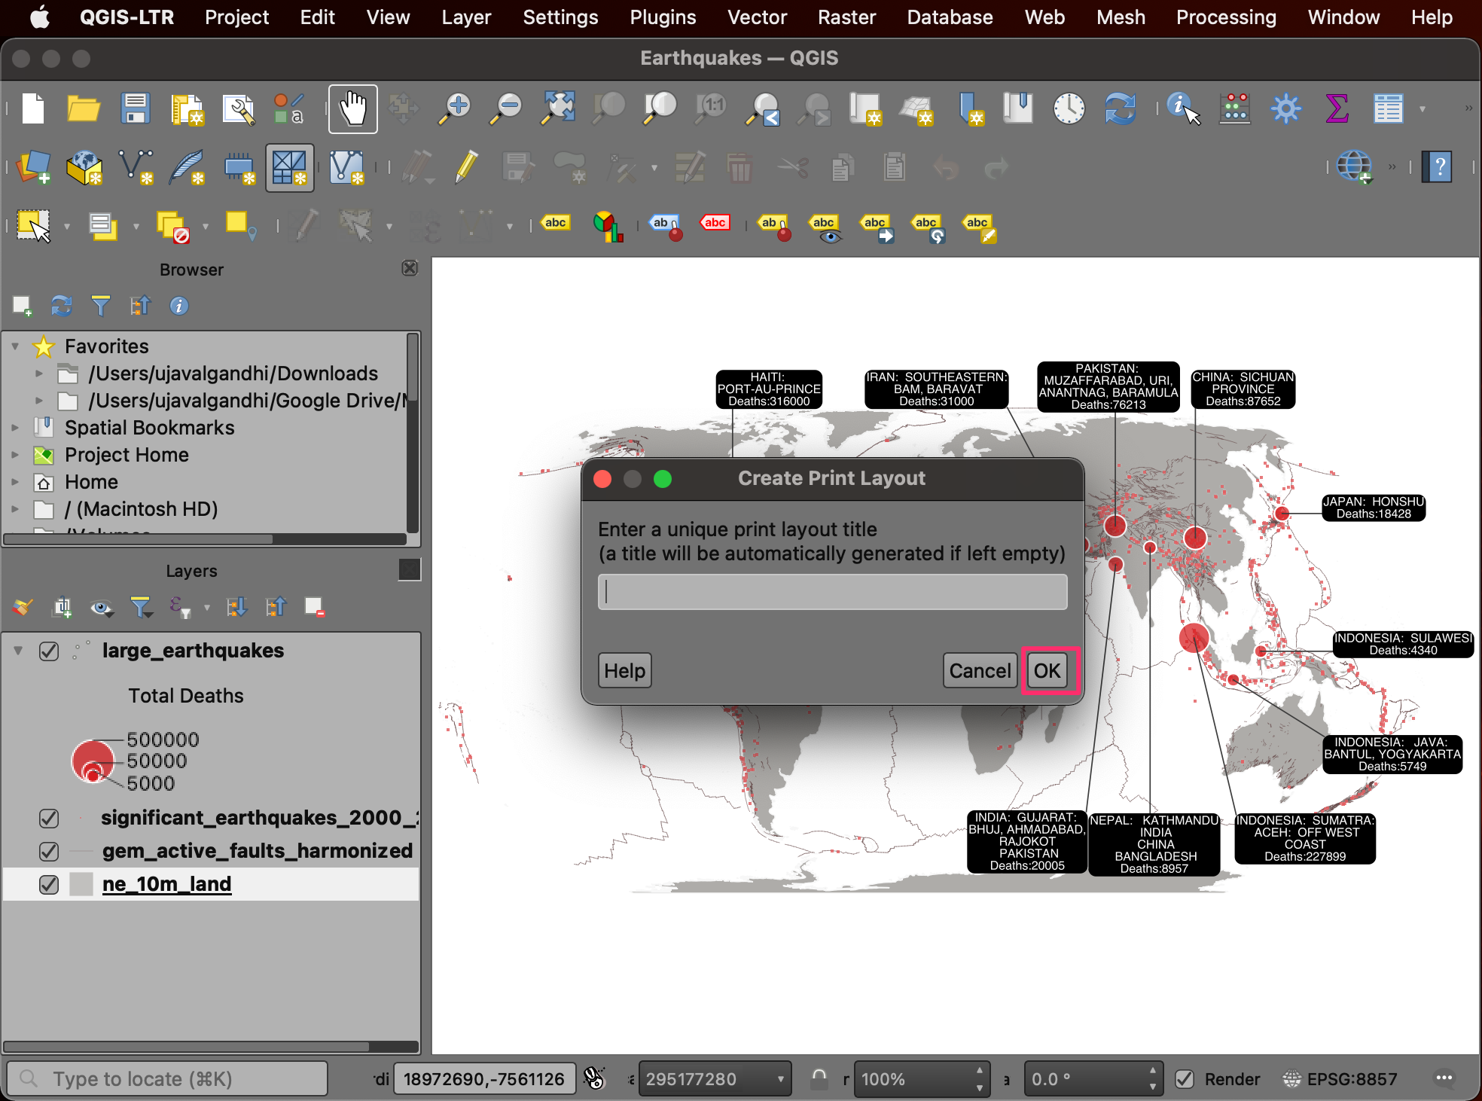1482x1101 pixels.
Task: Click the ne_10m_land gray color swatch
Action: pyautogui.click(x=81, y=884)
